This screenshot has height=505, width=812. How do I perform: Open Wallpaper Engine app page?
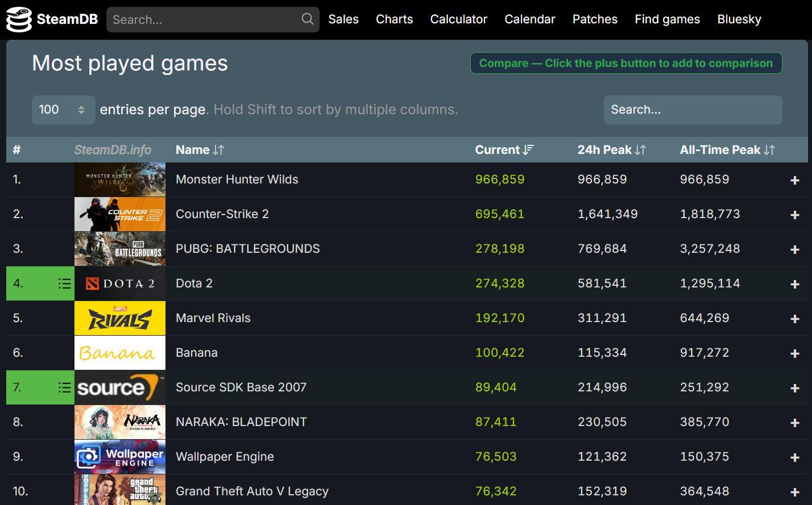pyautogui.click(x=225, y=457)
